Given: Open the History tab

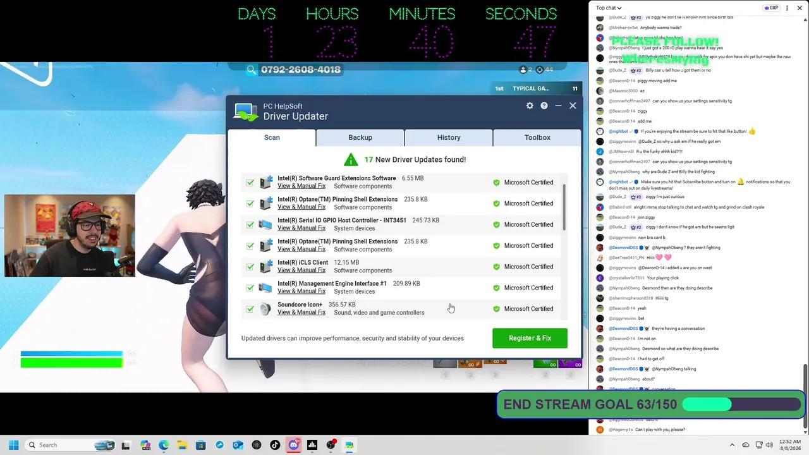Looking at the screenshot, I should tap(449, 137).
